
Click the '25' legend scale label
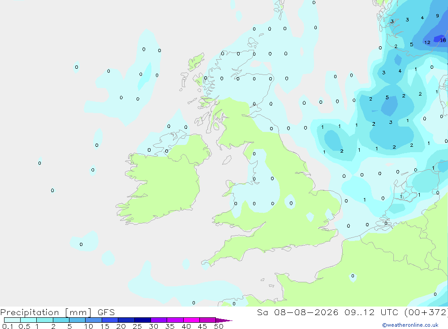137,326
